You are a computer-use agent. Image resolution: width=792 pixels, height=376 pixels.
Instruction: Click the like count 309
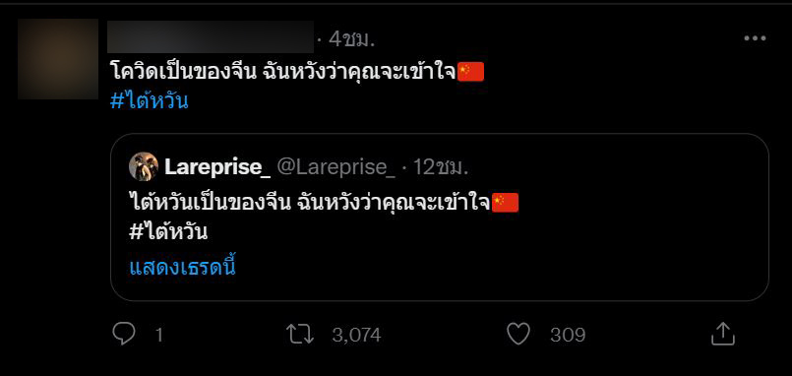click(x=568, y=335)
